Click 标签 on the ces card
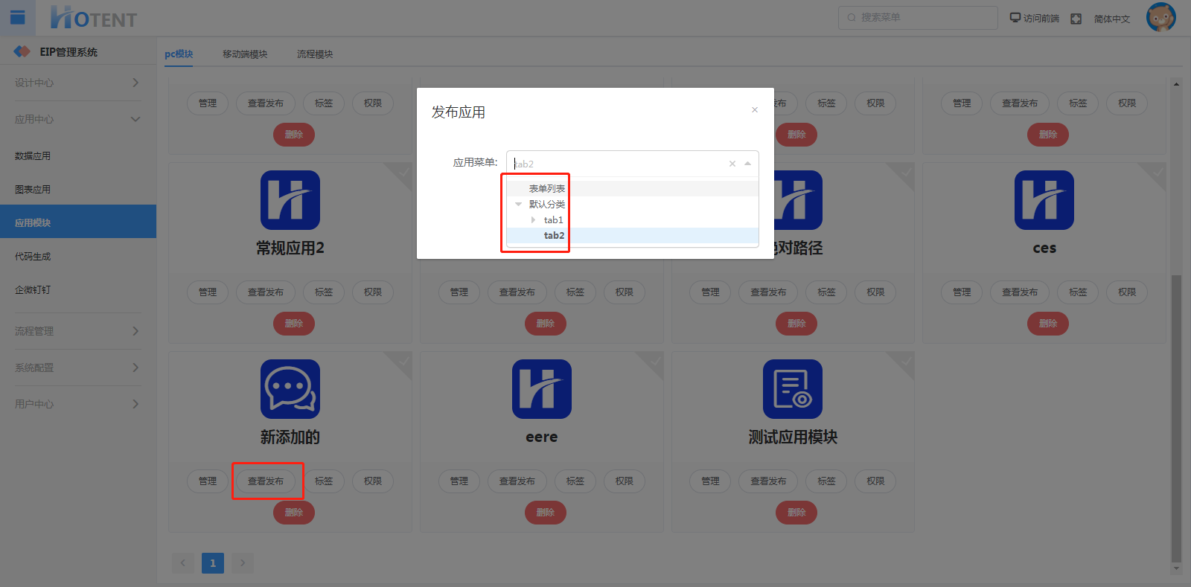This screenshot has height=587, width=1191. pos(1078,292)
